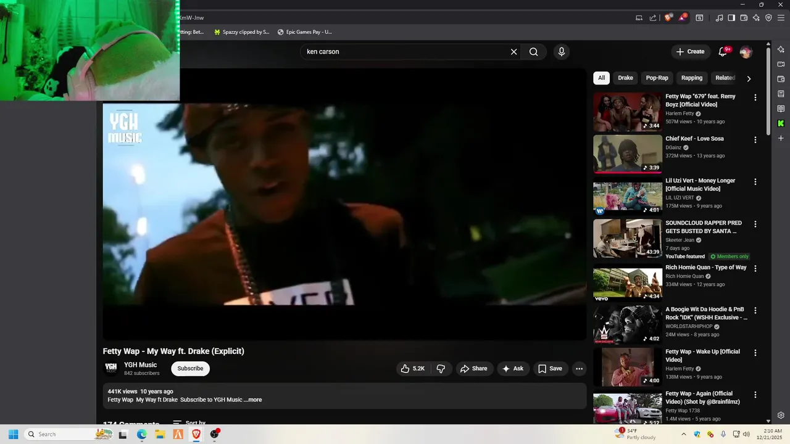Open Windows Start menu
790x444 pixels.
tap(13, 434)
